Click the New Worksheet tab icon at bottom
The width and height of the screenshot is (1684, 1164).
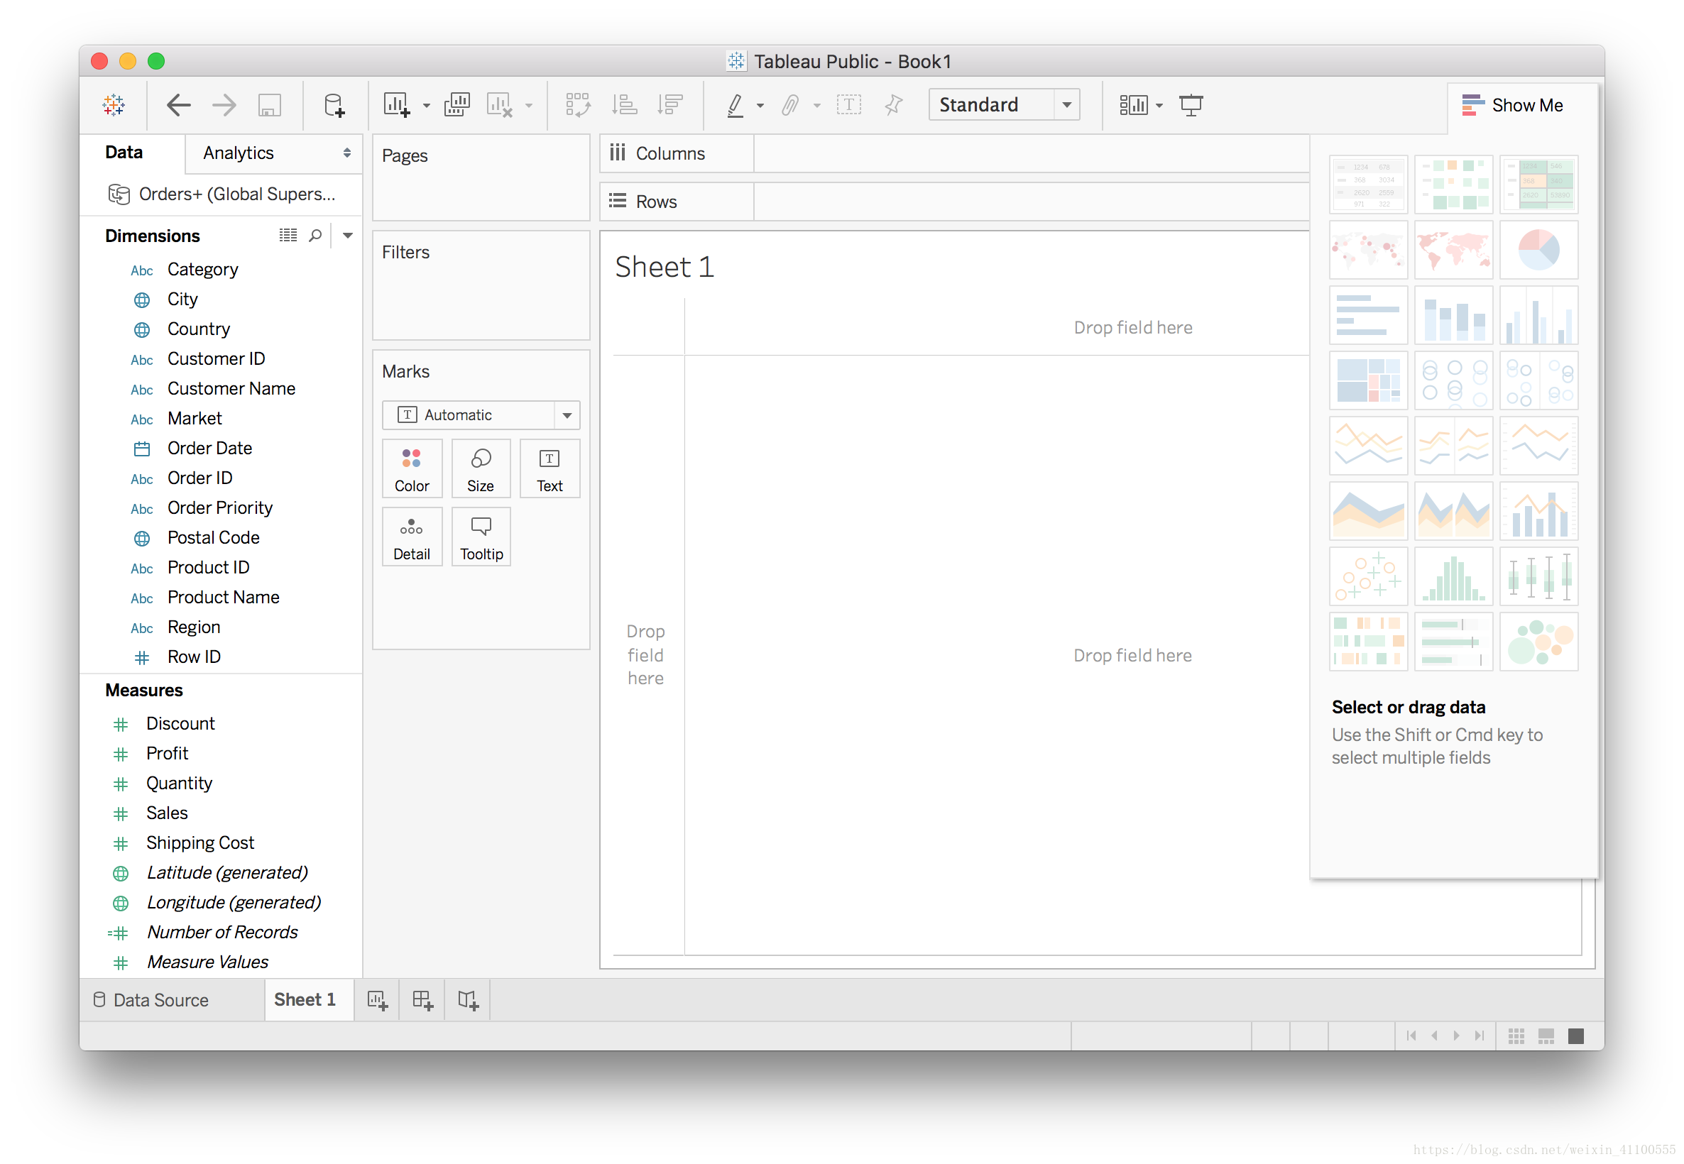pos(377,1001)
